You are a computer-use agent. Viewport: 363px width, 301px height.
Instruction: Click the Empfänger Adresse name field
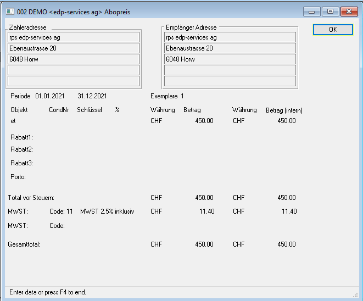coord(230,37)
